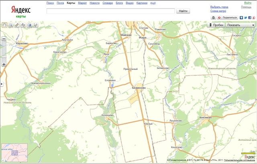
Task: Select the ruler distance tool
Action: point(17,25)
